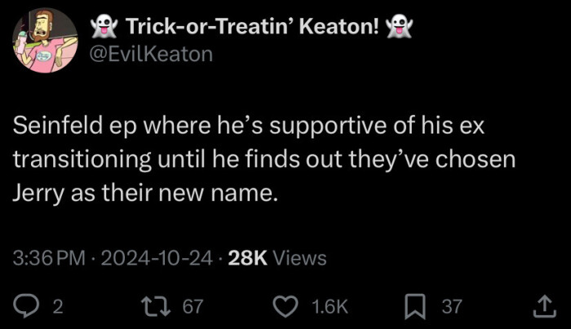Click the reply count number 2

[57, 306]
